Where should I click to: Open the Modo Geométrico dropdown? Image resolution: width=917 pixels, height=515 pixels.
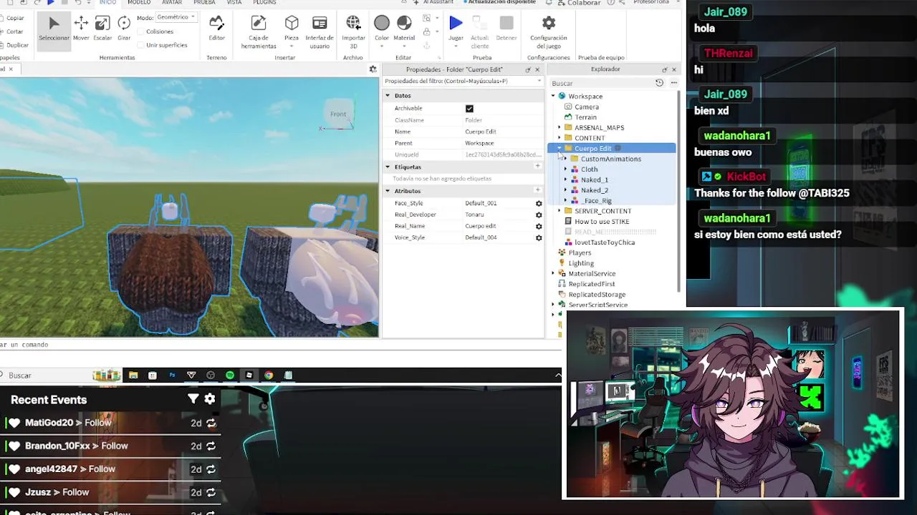[x=176, y=17]
